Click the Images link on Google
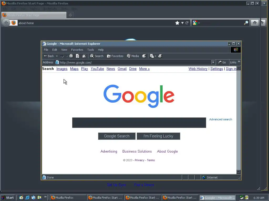This screenshot has height=201, width=269. 62,69
